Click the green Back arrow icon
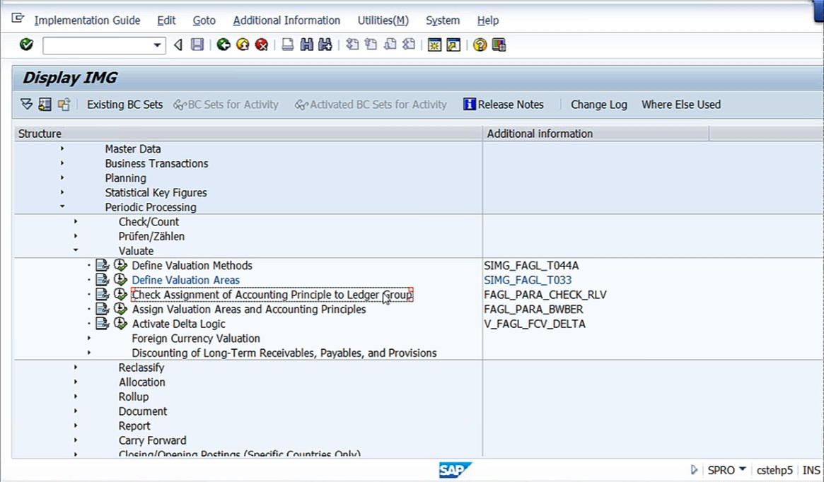Screen dimensions: 824x482 click(x=224, y=45)
